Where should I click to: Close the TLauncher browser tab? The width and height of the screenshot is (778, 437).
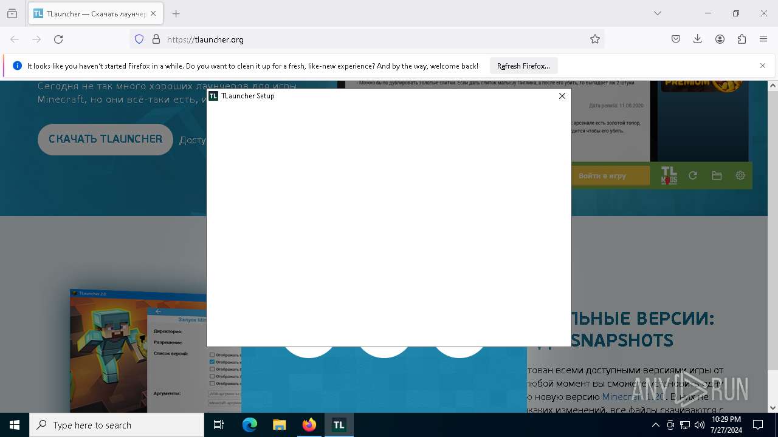click(153, 13)
